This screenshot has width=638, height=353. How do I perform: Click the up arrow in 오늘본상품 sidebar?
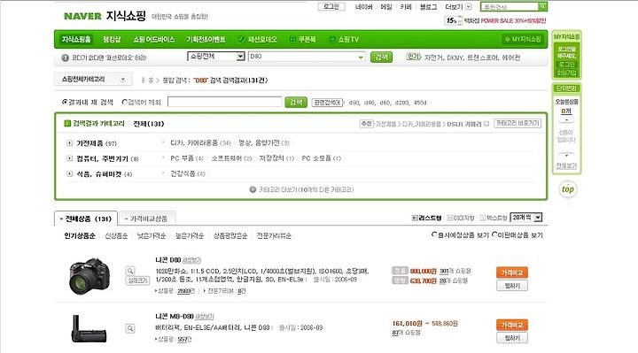[x=566, y=120]
